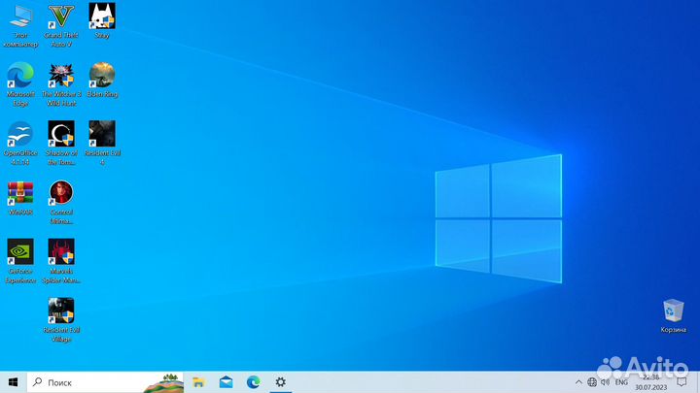Open the Этот компьютер desktop icon

pos(20,25)
